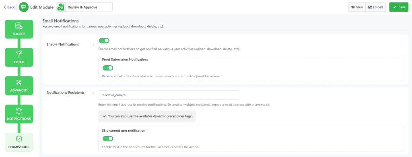Viewport: 412px width, 157px height.
Task: Open the Filter step tab
Action: [x=19, y=57]
